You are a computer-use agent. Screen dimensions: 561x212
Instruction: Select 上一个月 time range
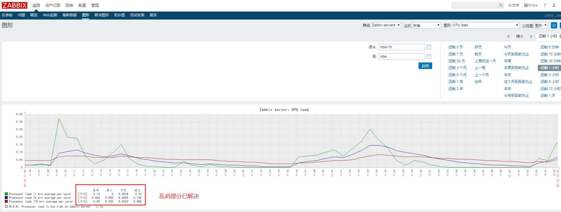481,75
